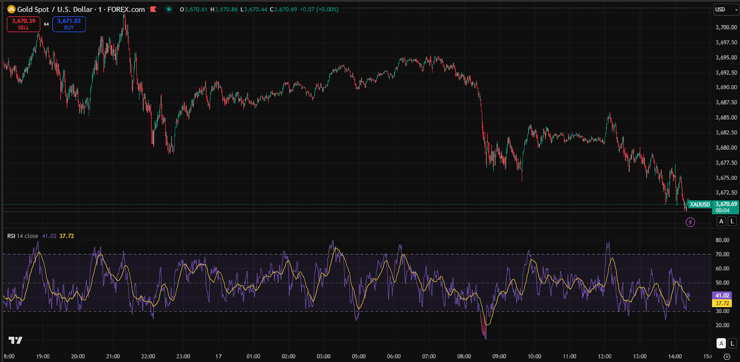This screenshot has width=740, height=362.
Task: Click the red flag icon beside FOREX.com
Action: pyautogui.click(x=154, y=9)
